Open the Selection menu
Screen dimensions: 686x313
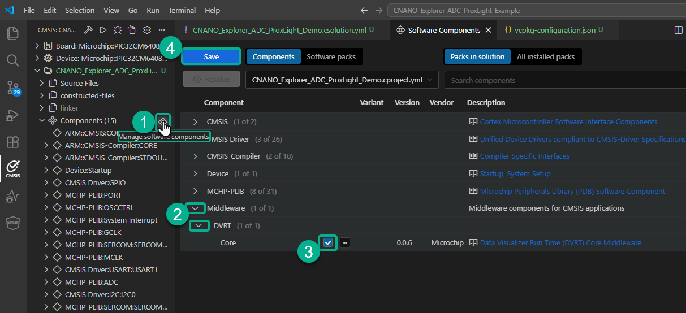click(80, 10)
